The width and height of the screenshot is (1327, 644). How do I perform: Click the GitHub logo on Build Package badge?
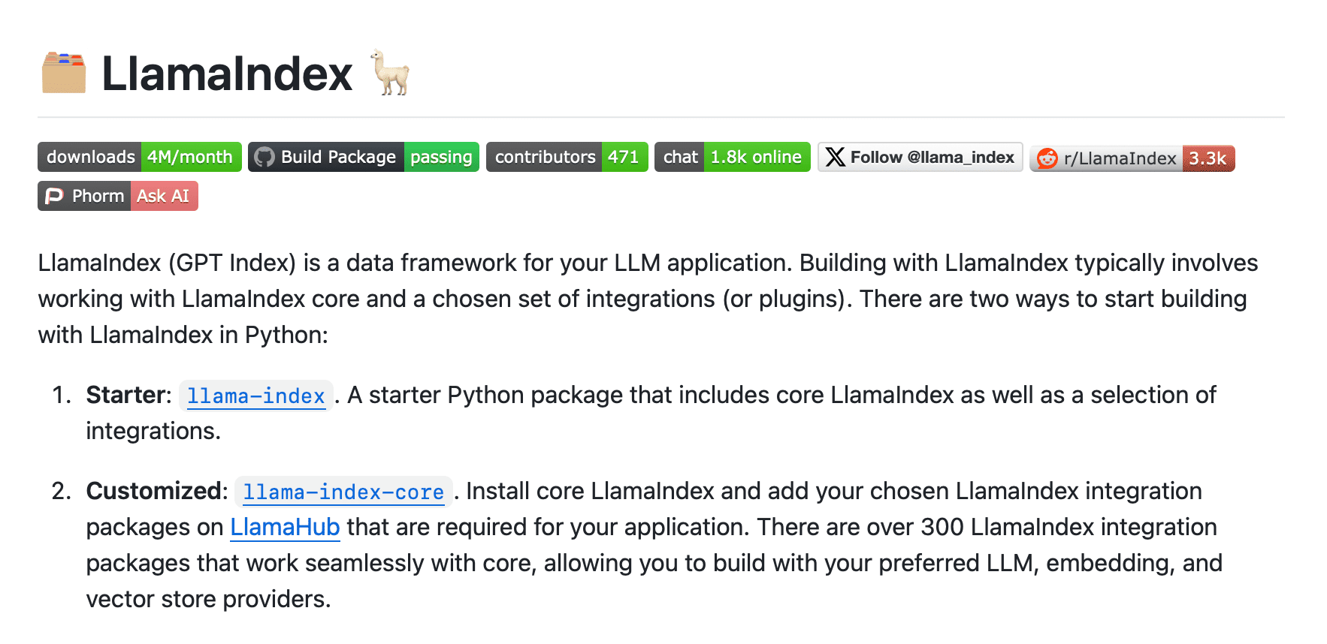(264, 157)
